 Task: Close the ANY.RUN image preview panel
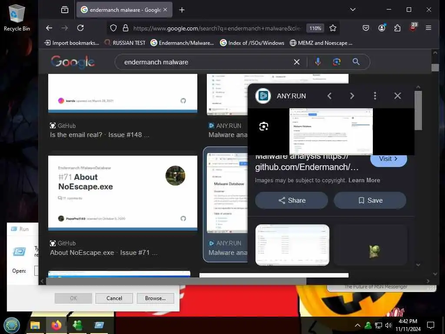coord(398,96)
